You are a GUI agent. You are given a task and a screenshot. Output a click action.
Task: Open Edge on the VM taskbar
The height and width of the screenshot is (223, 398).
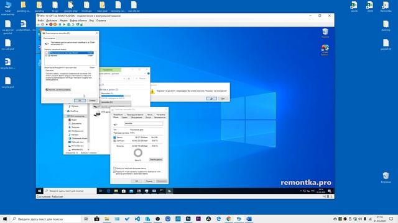[x=108, y=191]
